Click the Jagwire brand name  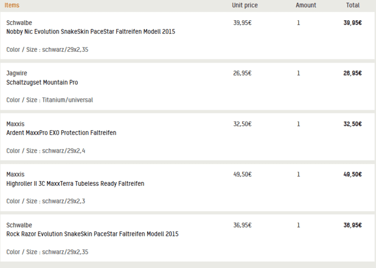(x=17, y=73)
